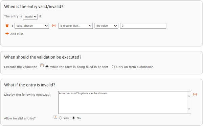Click the placeholder icon beside days_chosen dropdown

click(x=54, y=26)
